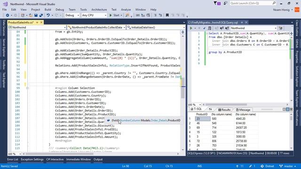Open the Any CPU platform dropdown
301x169 pixels.
(x=94, y=15)
